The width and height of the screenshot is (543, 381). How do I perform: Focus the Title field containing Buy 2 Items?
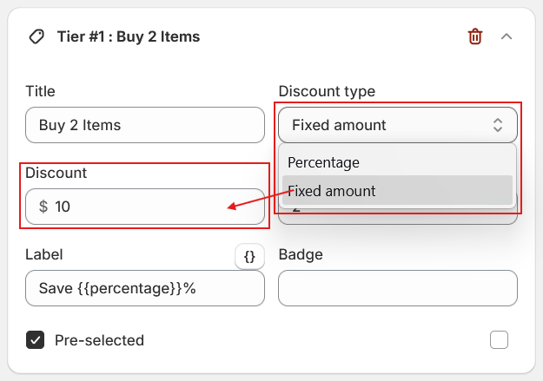tap(145, 125)
